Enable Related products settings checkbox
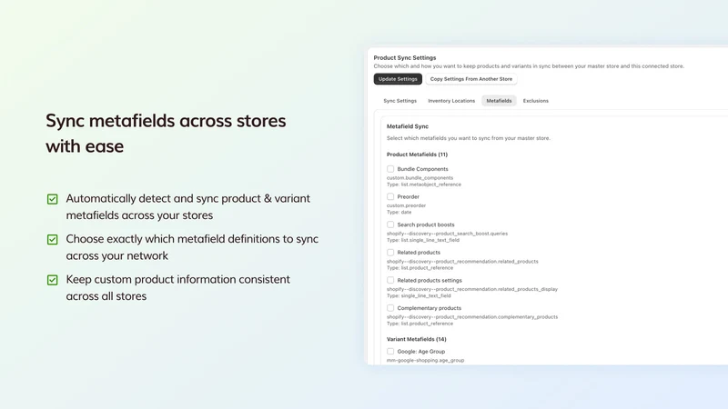Screen dimensions: 728x409 point(390,280)
